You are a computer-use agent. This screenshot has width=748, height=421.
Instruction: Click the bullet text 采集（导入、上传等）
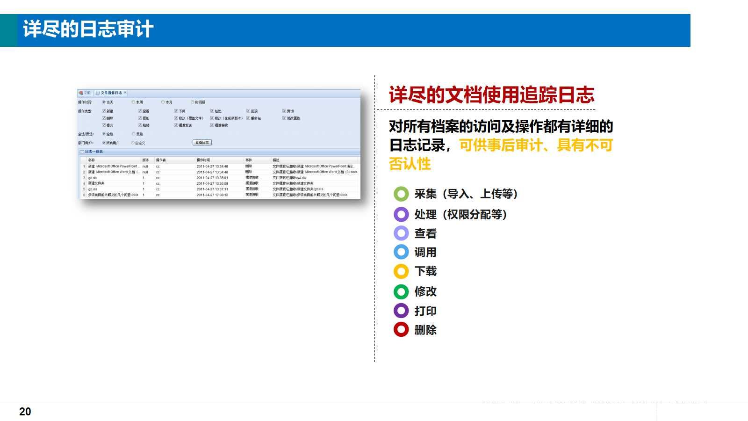coord(466,194)
